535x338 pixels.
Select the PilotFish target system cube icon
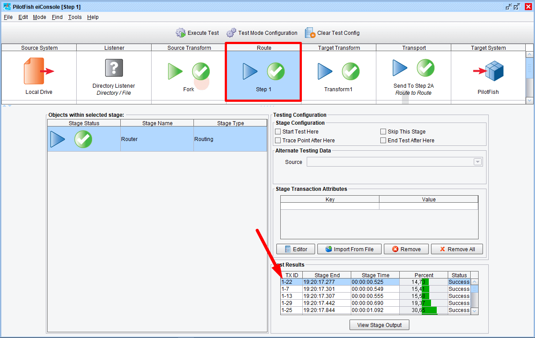pyautogui.click(x=489, y=71)
